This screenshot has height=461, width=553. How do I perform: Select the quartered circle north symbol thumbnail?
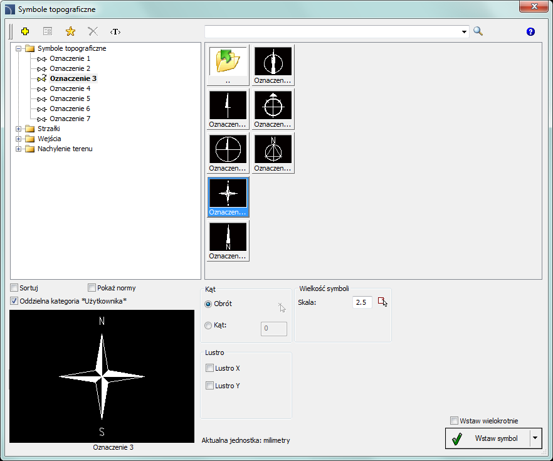[228, 153]
